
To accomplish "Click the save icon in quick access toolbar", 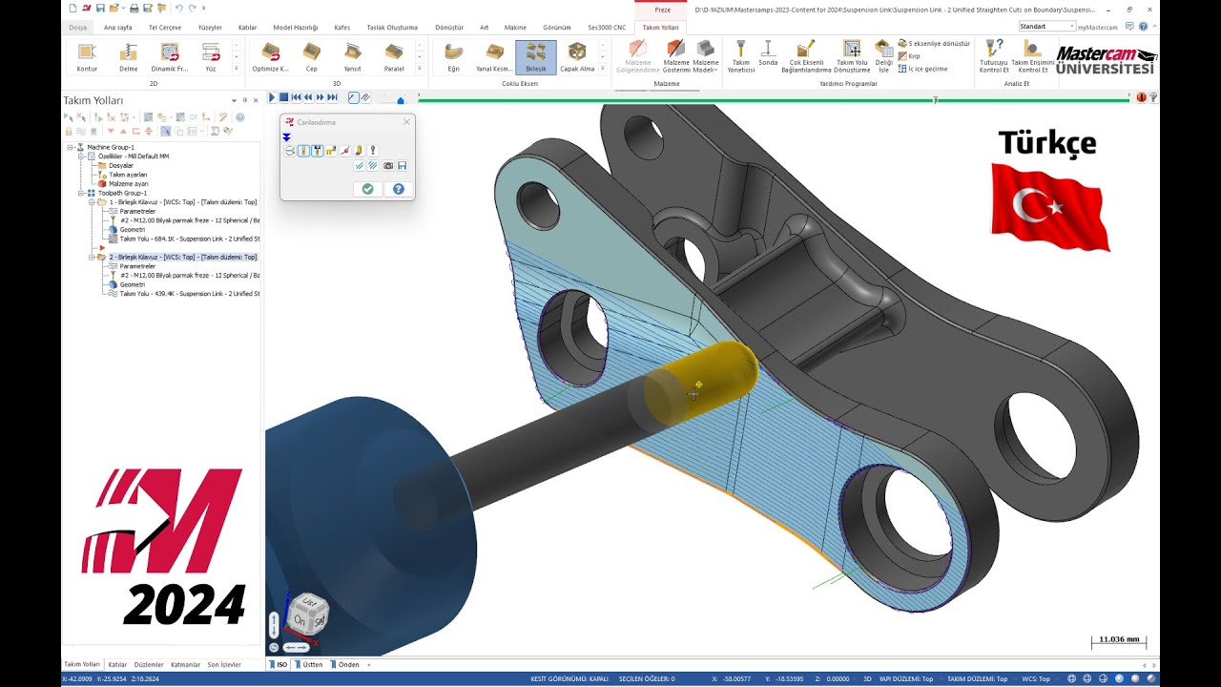I will (100, 8).
